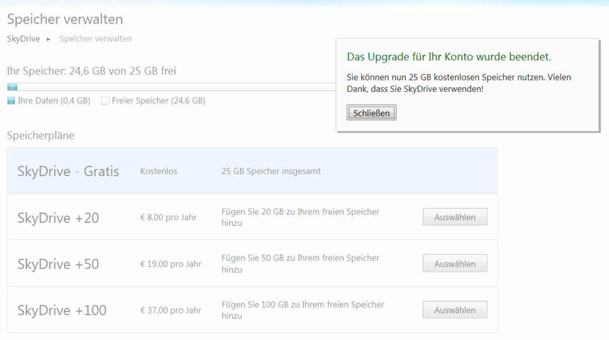Click the 'SkyDrive +50' plan title
609x340 pixels.
[x=58, y=264]
